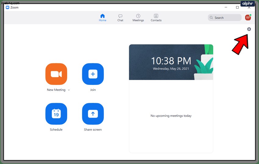Viewport: 259px width, 164px height.
Task: Click the RP profile avatar
Action: [248, 17]
